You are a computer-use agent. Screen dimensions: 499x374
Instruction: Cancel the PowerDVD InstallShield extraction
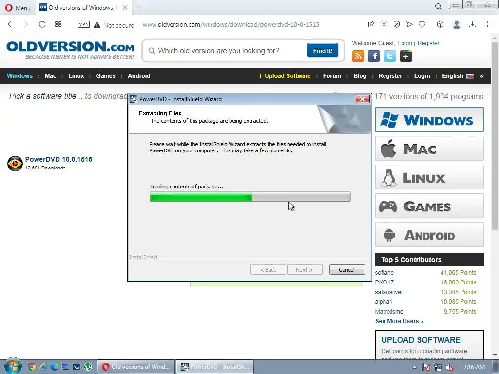click(x=347, y=270)
